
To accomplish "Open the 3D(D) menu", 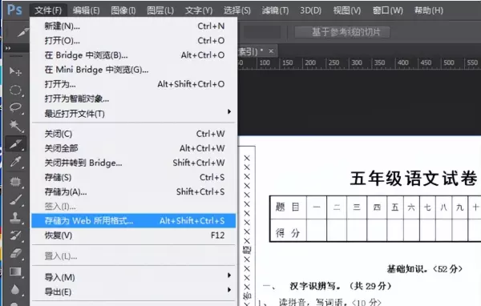I will (x=310, y=10).
